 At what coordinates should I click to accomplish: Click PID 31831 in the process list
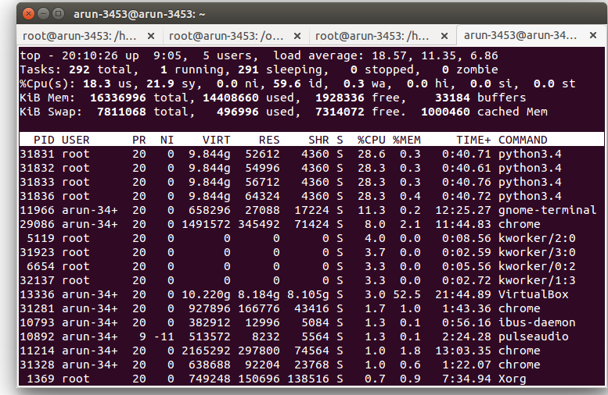point(37,154)
